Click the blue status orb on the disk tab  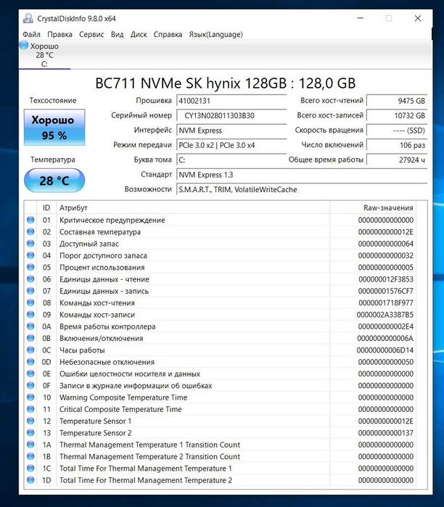24,45
